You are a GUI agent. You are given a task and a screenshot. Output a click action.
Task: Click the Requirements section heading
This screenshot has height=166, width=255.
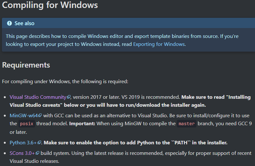pyautogui.click(x=26, y=65)
